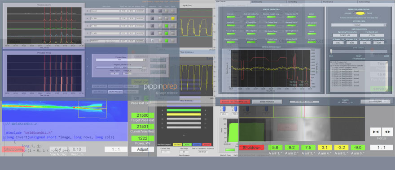The image size is (395, 170).
Task: Collapse the '// WeldScanDLL.c' code fold marker
Action: [4, 124]
